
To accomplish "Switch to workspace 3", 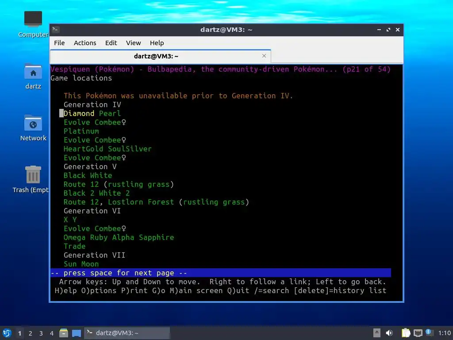I will pos(41,333).
